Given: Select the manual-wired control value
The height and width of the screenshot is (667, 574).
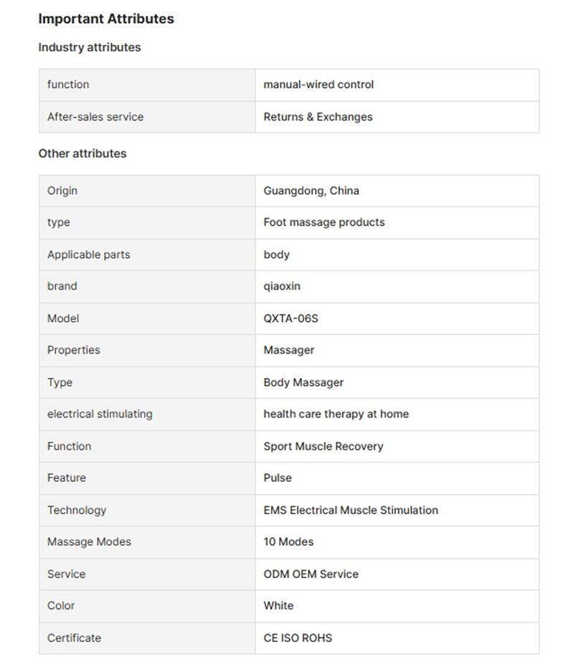Looking at the screenshot, I should click(x=319, y=85).
